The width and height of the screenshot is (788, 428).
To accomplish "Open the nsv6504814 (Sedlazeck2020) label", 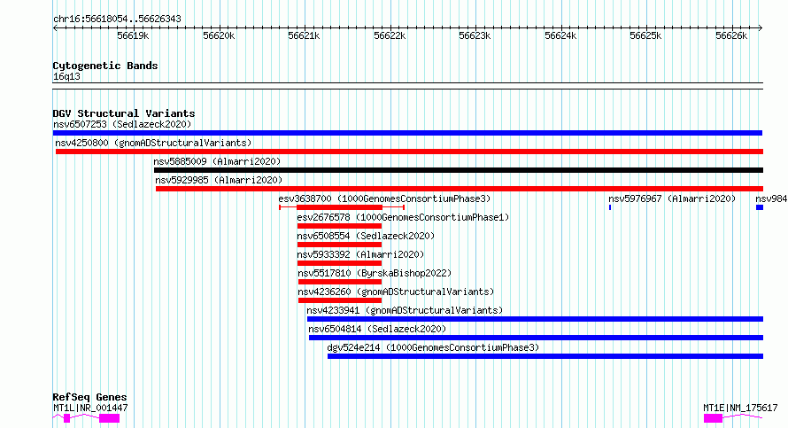I will coord(377,329).
